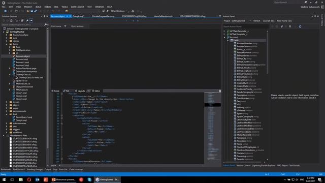Click the Solution Explorer search magnifier icon

pos(45,25)
